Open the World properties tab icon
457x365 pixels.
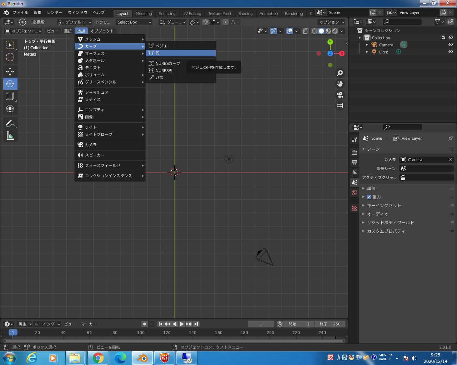click(x=355, y=192)
